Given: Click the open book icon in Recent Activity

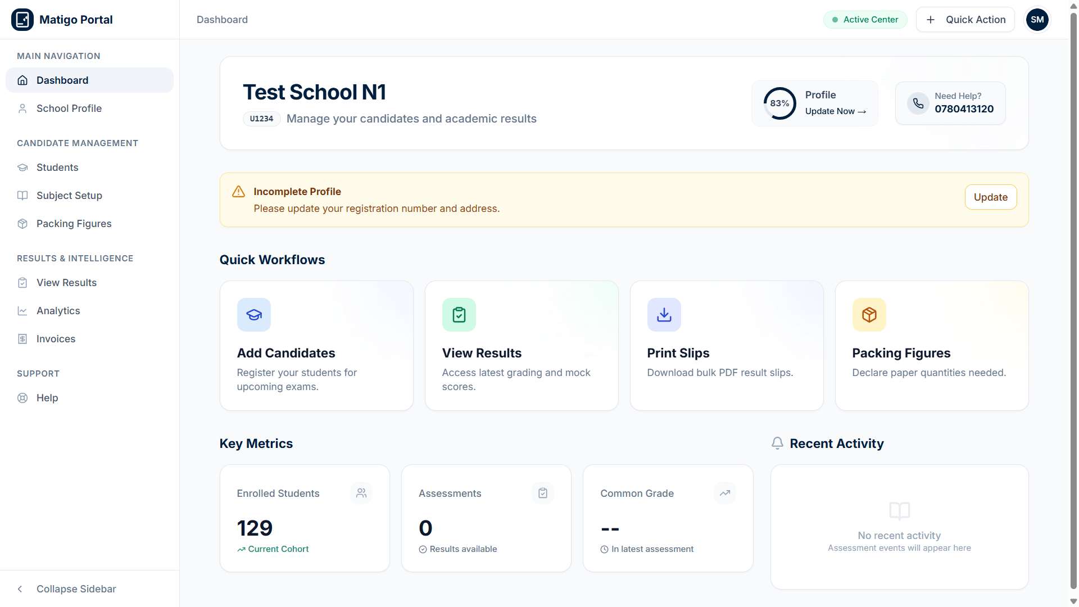Looking at the screenshot, I should [x=900, y=511].
